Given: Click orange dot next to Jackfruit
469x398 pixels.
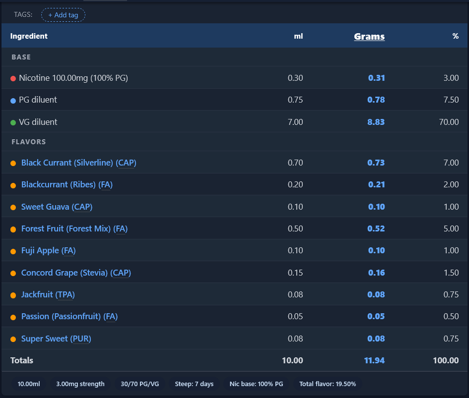Looking at the screenshot, I should tap(13, 295).
